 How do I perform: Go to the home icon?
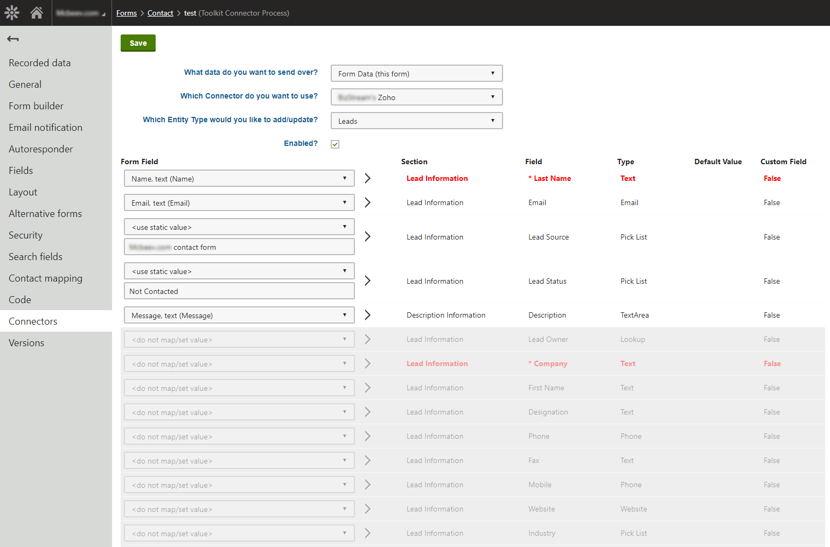(x=37, y=12)
